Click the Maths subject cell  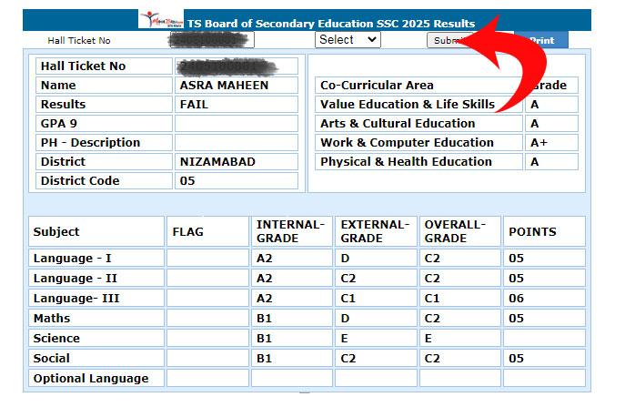96,318
